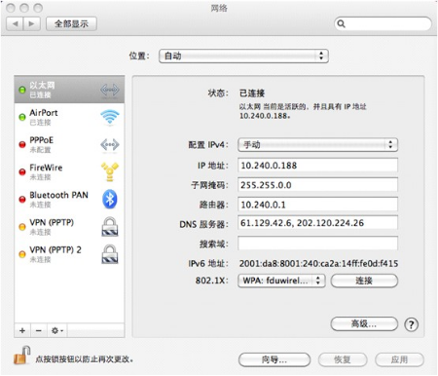Click into the DNS 服务器 field

tap(317, 223)
